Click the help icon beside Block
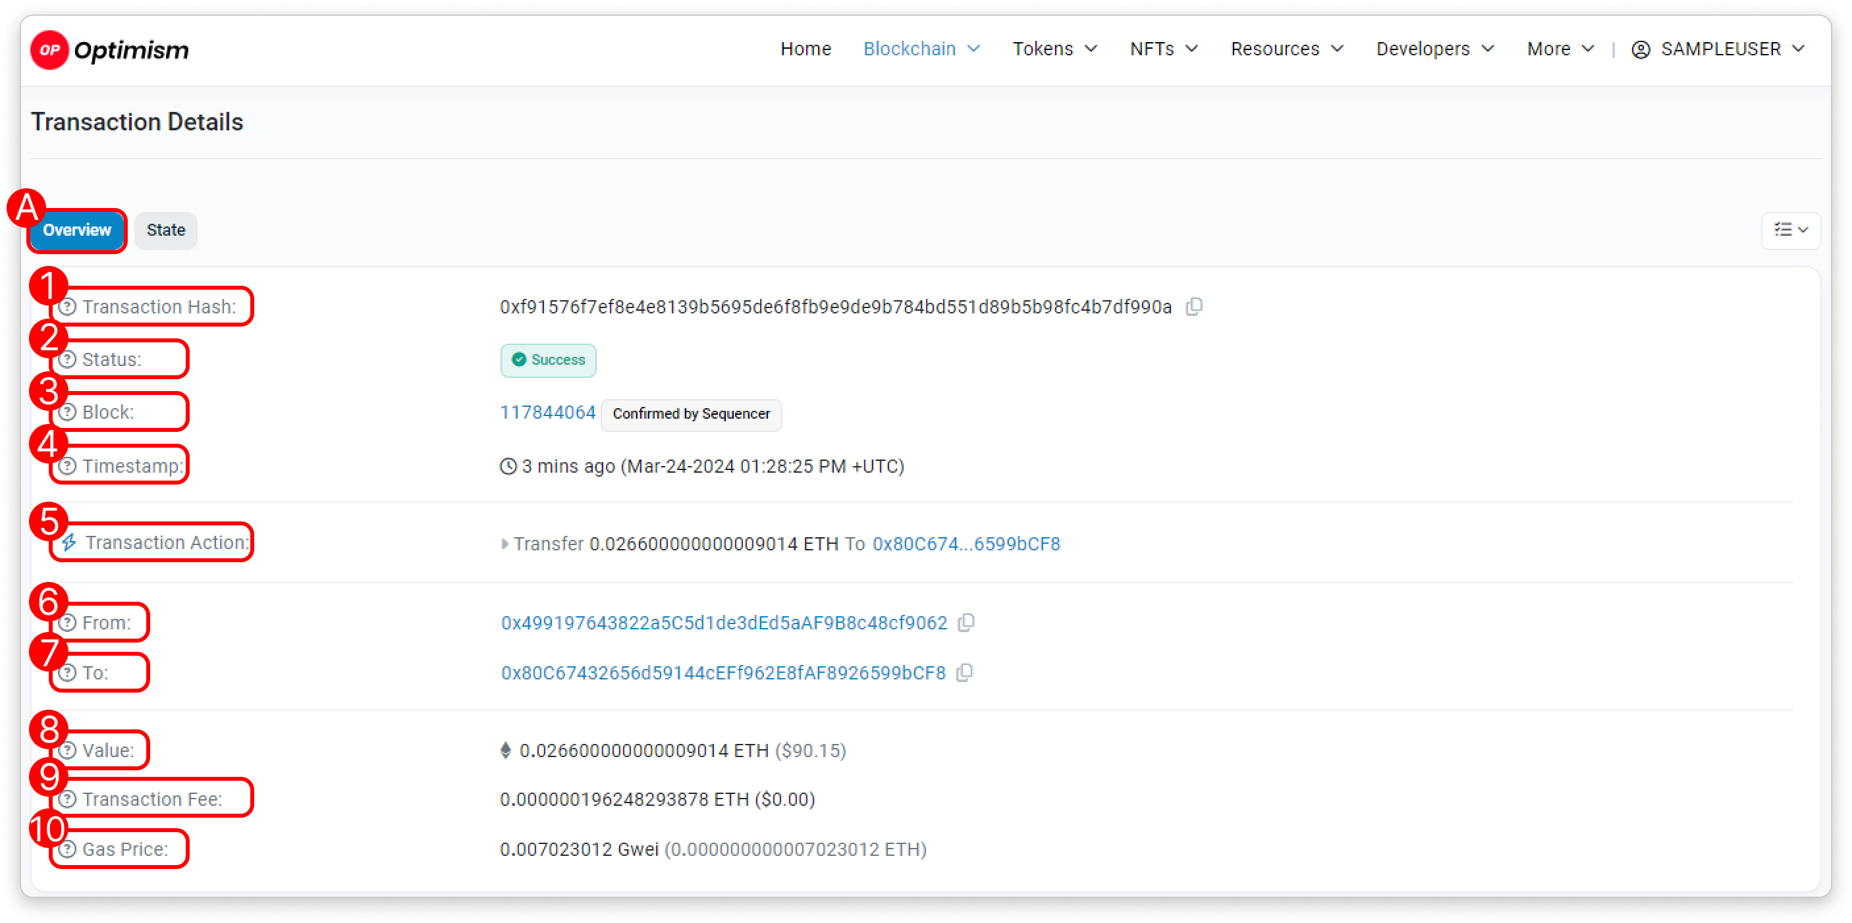This screenshot has height=923, width=1852. pos(68,413)
